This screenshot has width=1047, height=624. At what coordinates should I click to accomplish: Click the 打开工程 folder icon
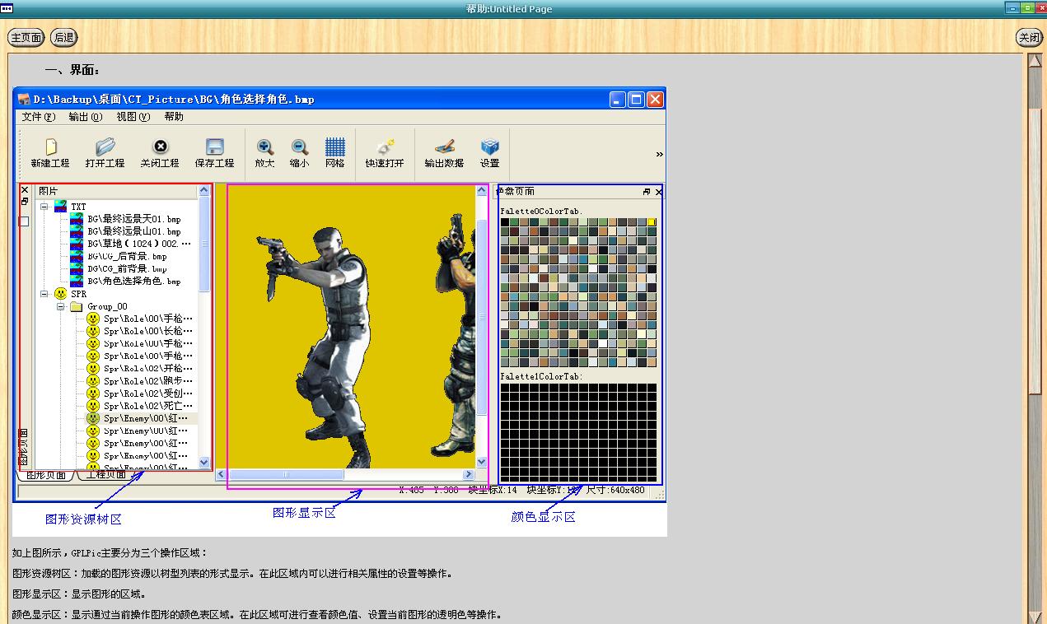pos(105,147)
